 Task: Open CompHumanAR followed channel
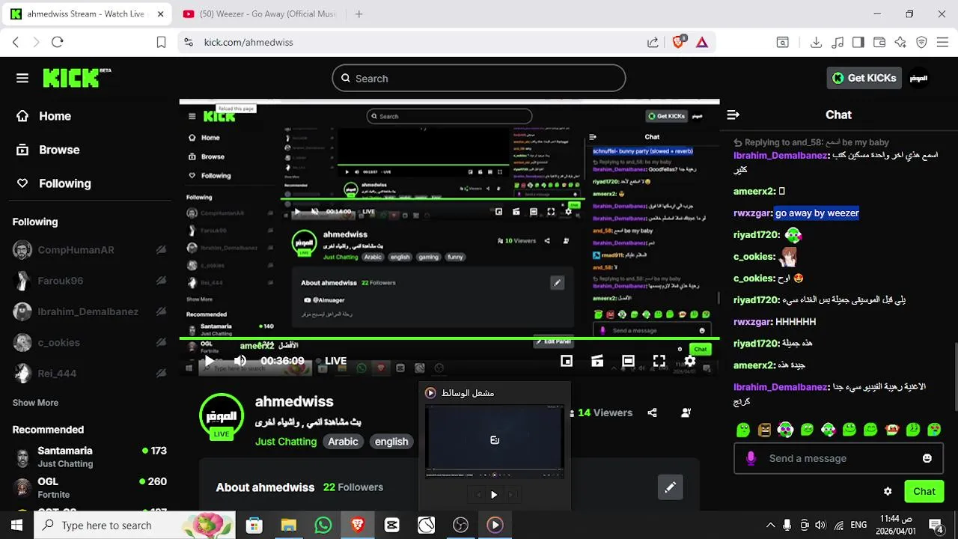(x=88, y=250)
